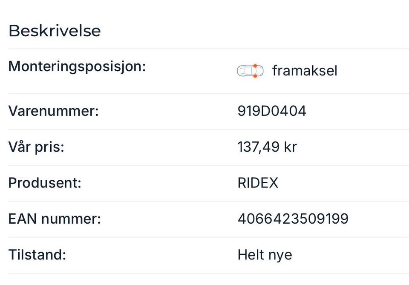Click the front hood of the car diagram
This screenshot has height=285, width=409.
pos(260,71)
